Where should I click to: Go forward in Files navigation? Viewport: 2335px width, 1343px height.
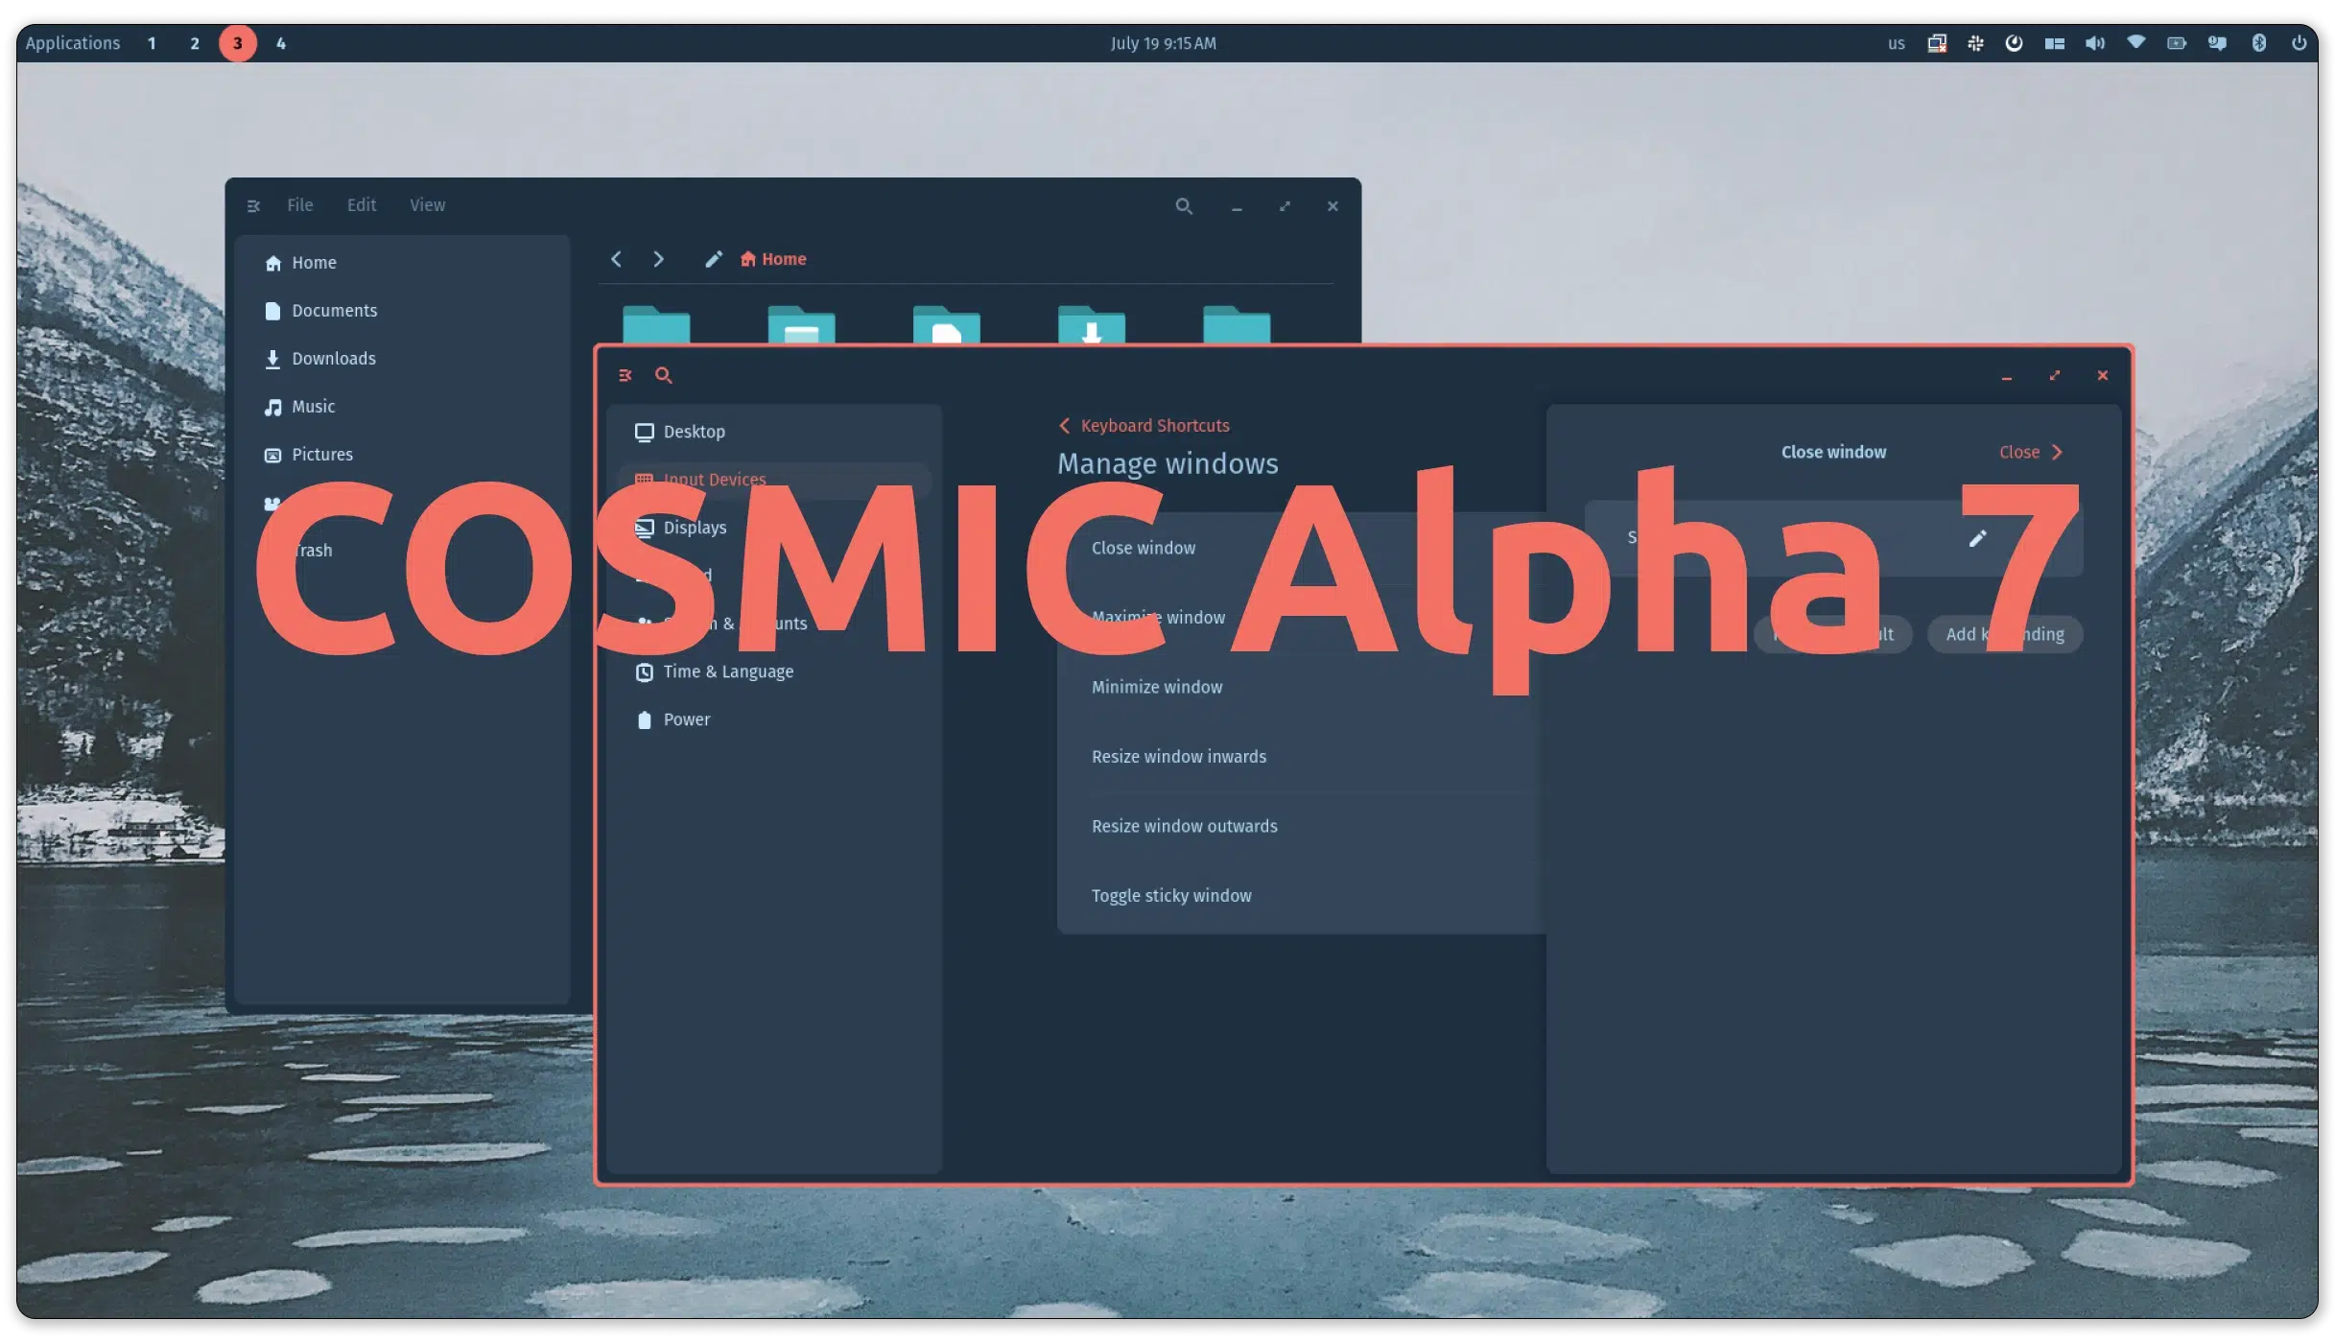tap(658, 259)
